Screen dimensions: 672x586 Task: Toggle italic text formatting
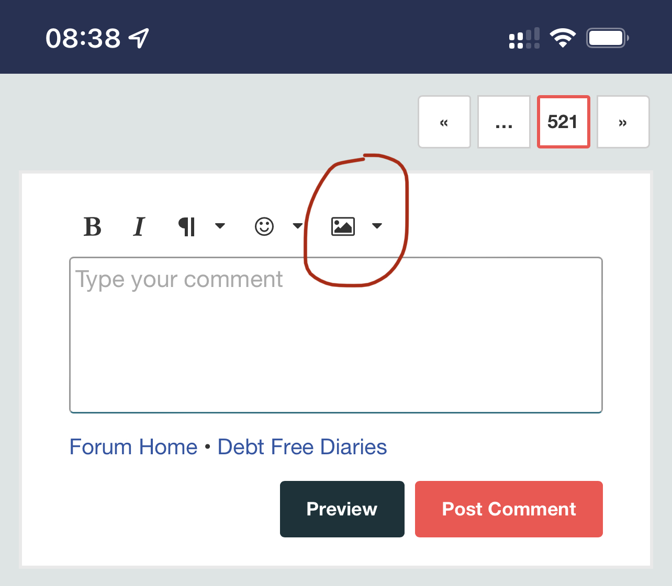(139, 227)
